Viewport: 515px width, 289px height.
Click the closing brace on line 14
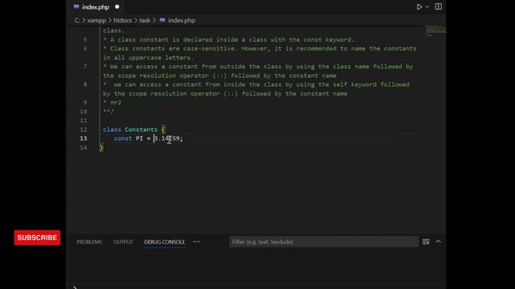click(x=101, y=148)
